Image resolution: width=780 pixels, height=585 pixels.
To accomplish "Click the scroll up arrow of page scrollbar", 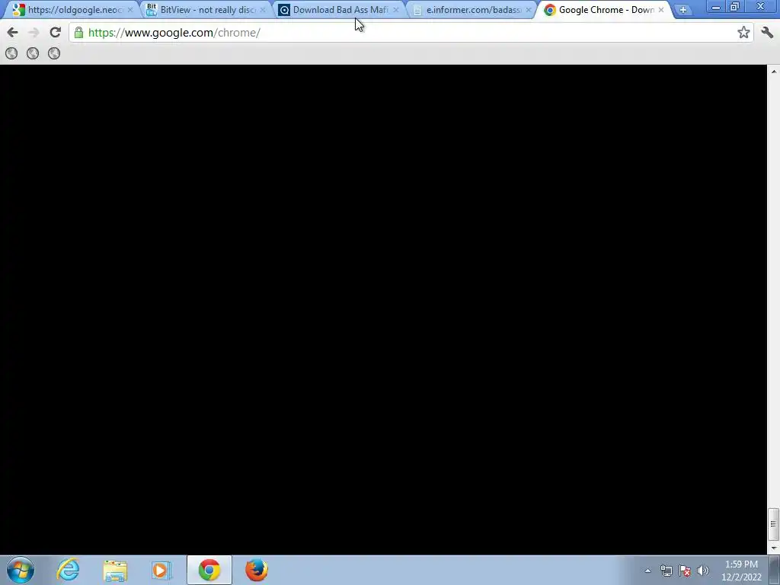I will pyautogui.click(x=774, y=71).
